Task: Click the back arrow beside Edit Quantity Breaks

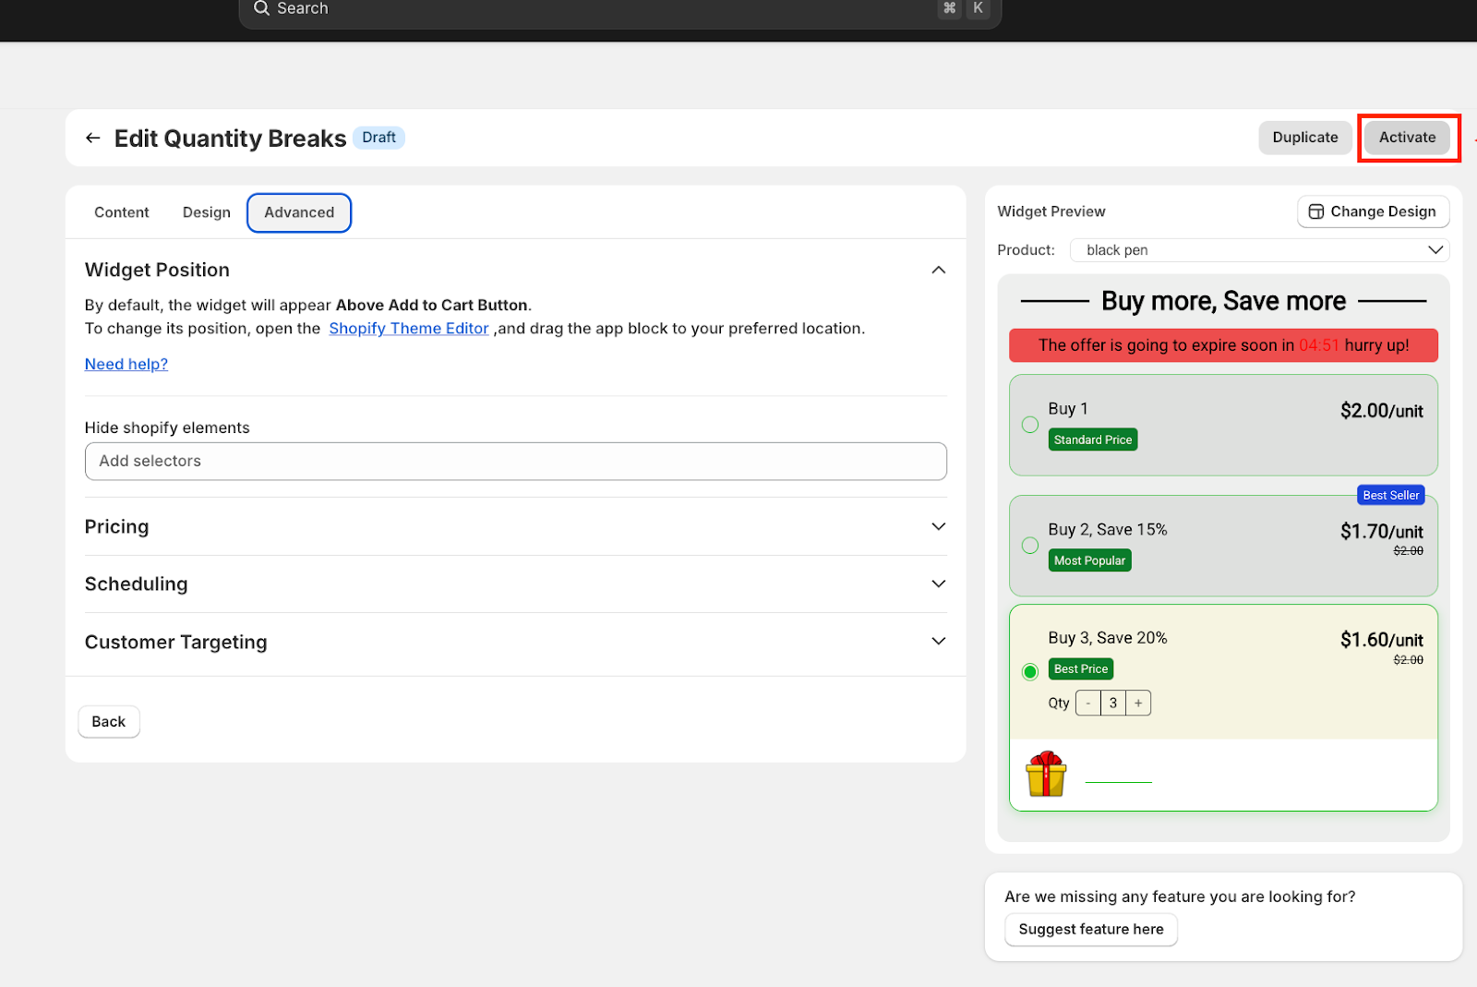Action: 92,138
